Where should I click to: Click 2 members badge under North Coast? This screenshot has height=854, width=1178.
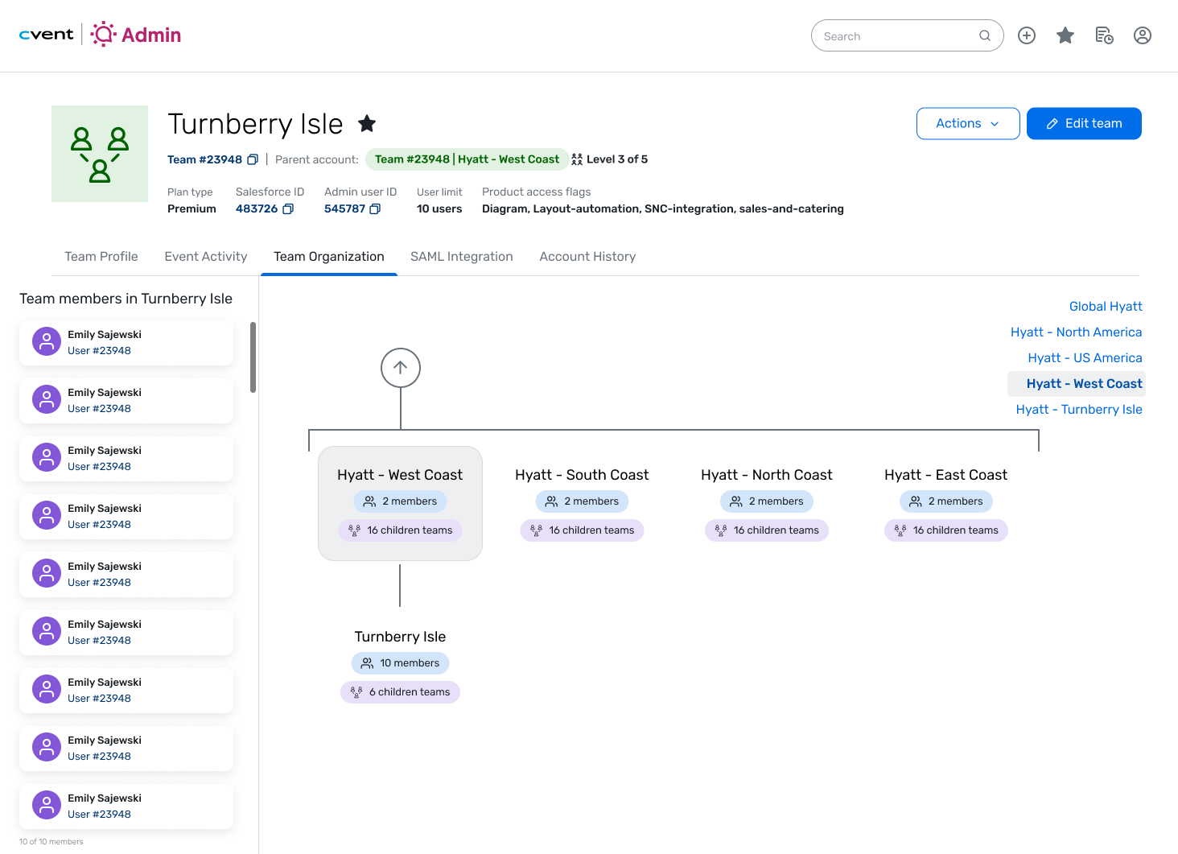pyautogui.click(x=767, y=501)
